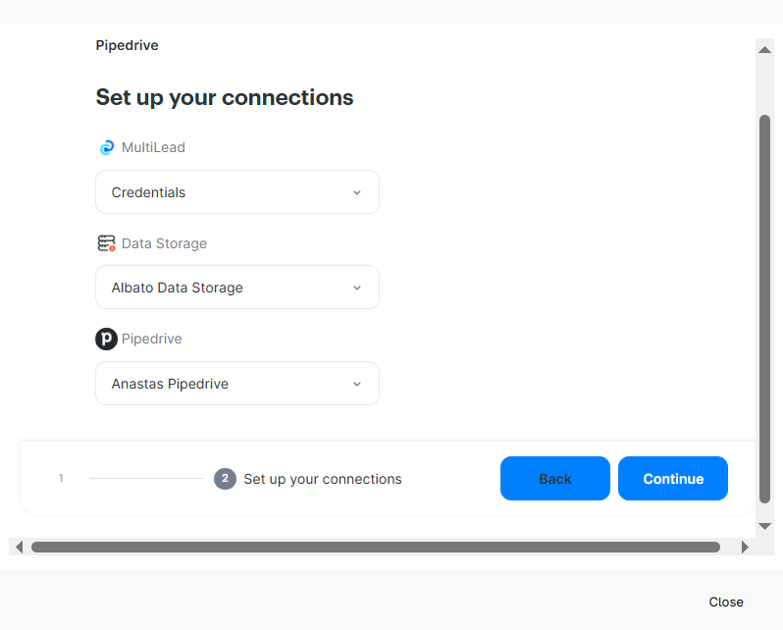Viewport: 783px width, 630px height.
Task: Click the bold Pipedrive title at top
Action: [127, 45]
